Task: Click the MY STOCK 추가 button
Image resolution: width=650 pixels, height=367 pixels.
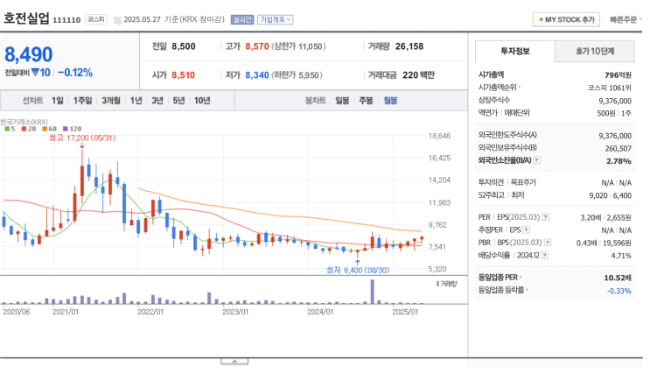Action: pos(566,19)
